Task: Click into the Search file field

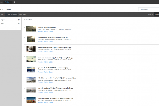Action: (148, 10)
